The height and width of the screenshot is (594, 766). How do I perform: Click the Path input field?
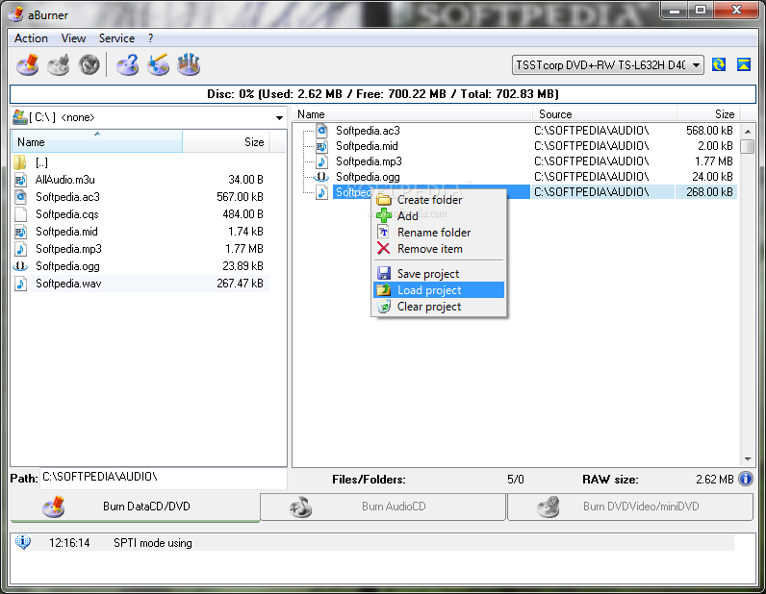[164, 479]
